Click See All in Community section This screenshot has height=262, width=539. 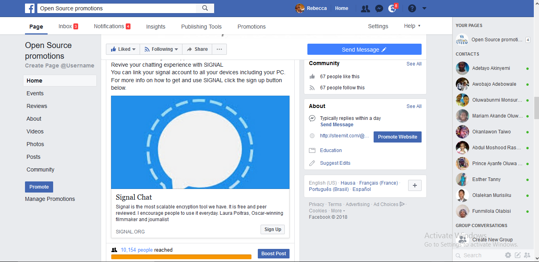click(x=414, y=64)
